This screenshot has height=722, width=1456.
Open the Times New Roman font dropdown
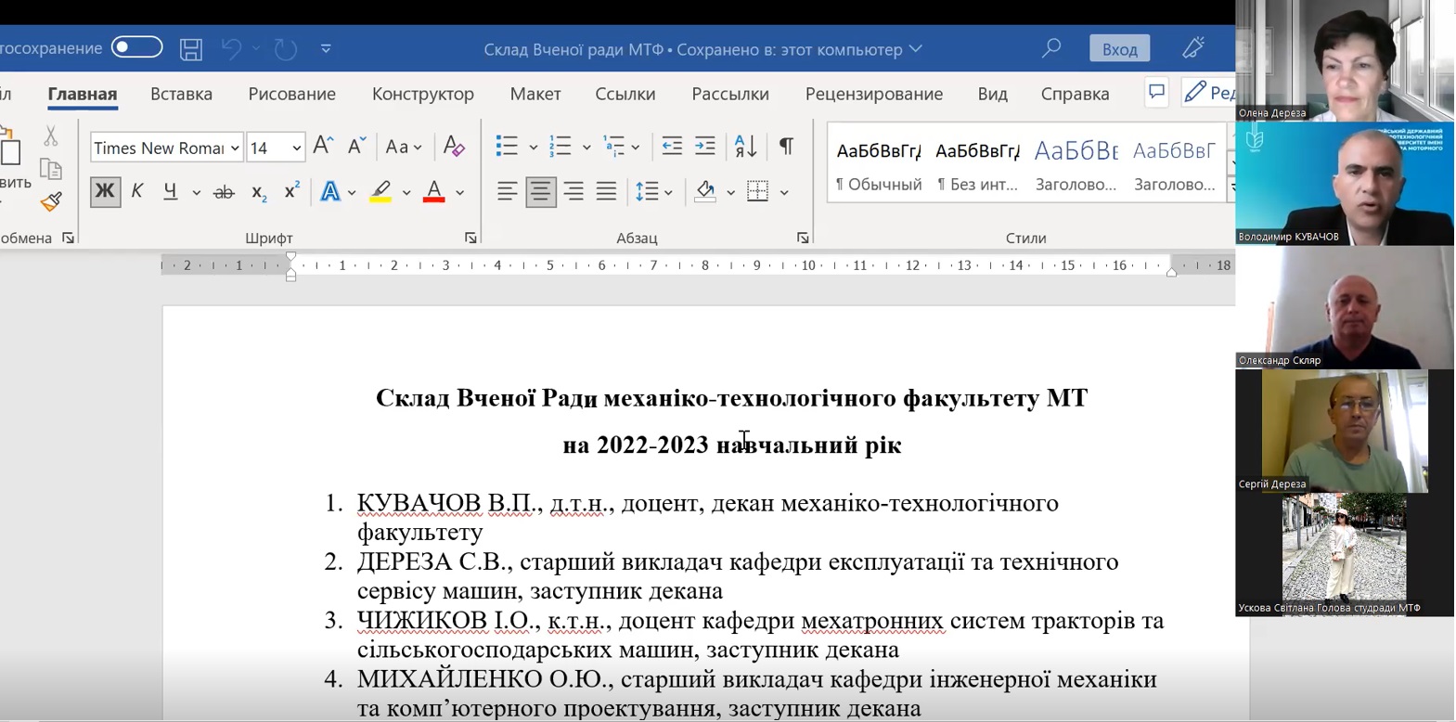click(x=235, y=148)
